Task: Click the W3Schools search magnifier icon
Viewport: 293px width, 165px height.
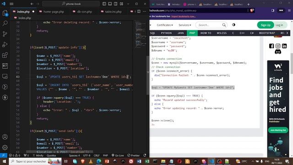Action: click(x=224, y=25)
